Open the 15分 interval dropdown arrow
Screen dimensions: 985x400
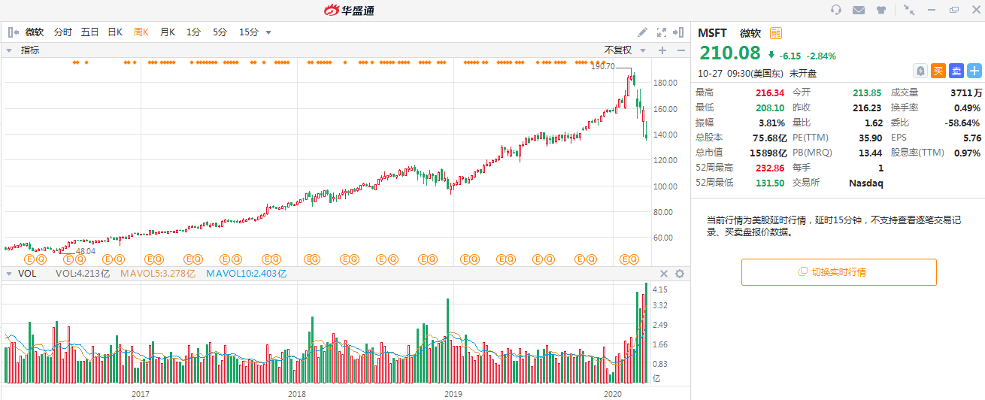268,32
